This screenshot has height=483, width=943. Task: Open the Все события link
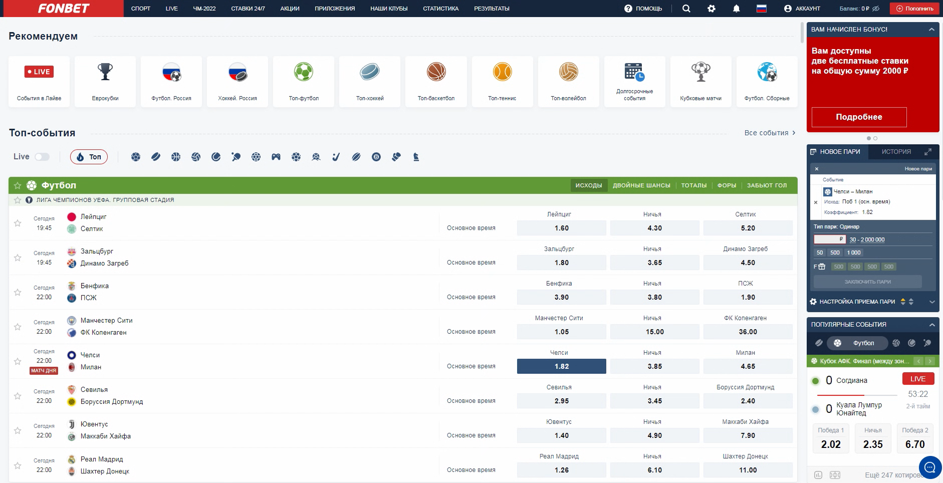point(770,133)
